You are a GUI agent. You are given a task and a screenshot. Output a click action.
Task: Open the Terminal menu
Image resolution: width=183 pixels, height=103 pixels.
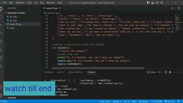pos(50,3)
